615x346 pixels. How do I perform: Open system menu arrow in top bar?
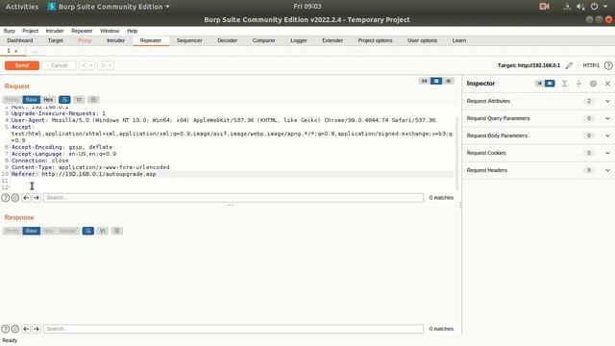(605, 7)
